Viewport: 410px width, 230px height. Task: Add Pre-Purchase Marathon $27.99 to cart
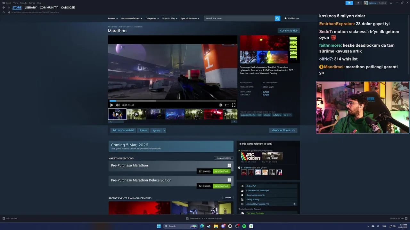click(x=222, y=171)
